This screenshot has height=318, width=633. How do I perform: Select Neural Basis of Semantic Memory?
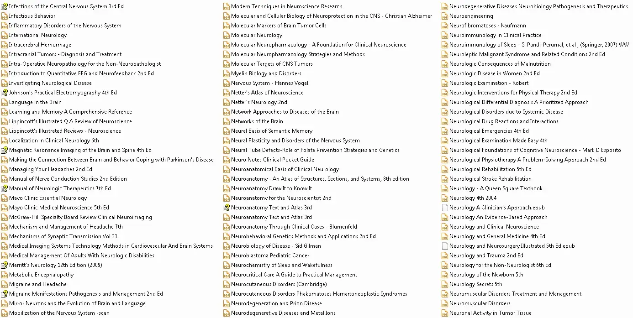click(x=272, y=131)
